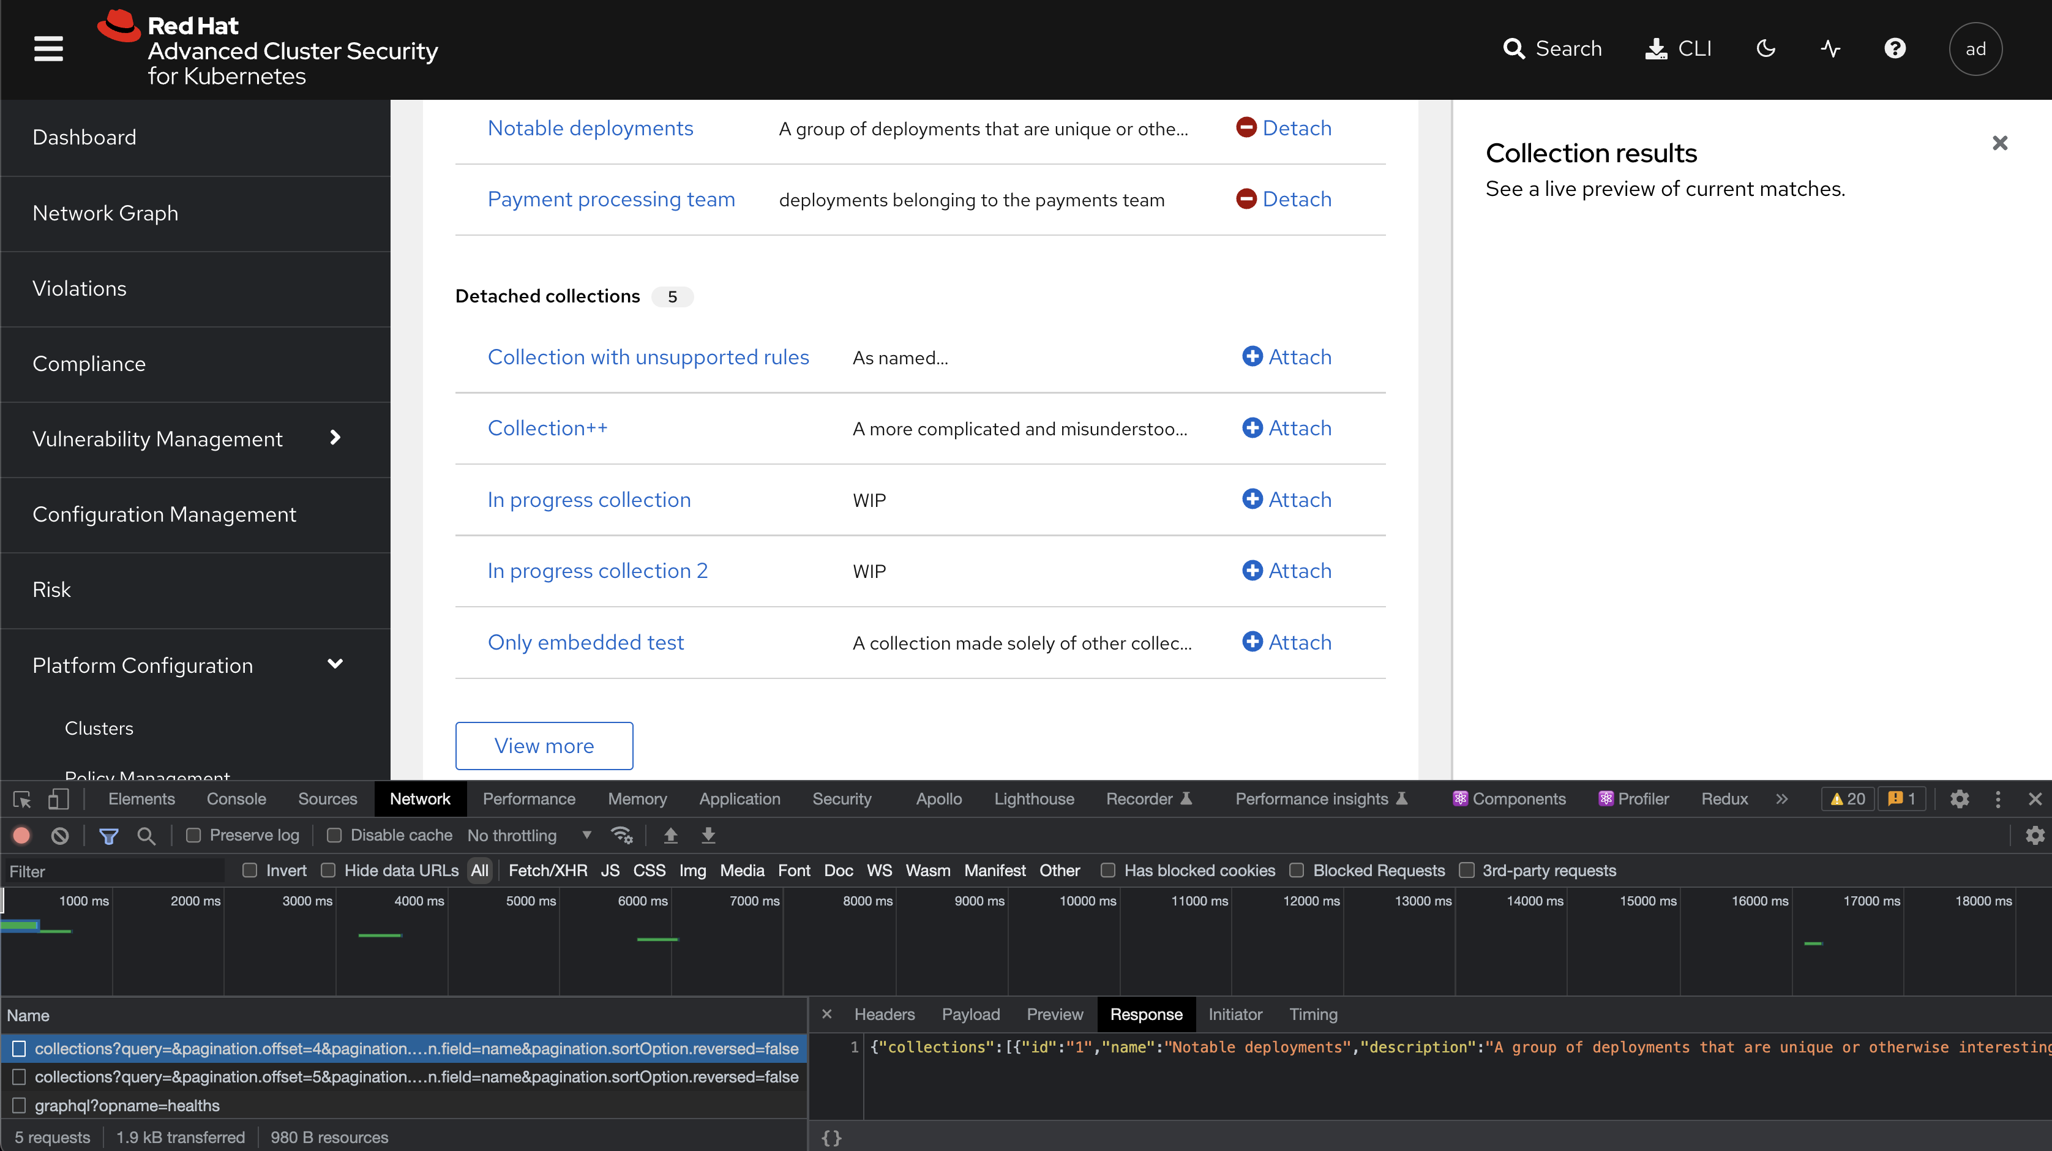
Task: Switch to the Console tab in DevTools
Action: click(x=236, y=799)
